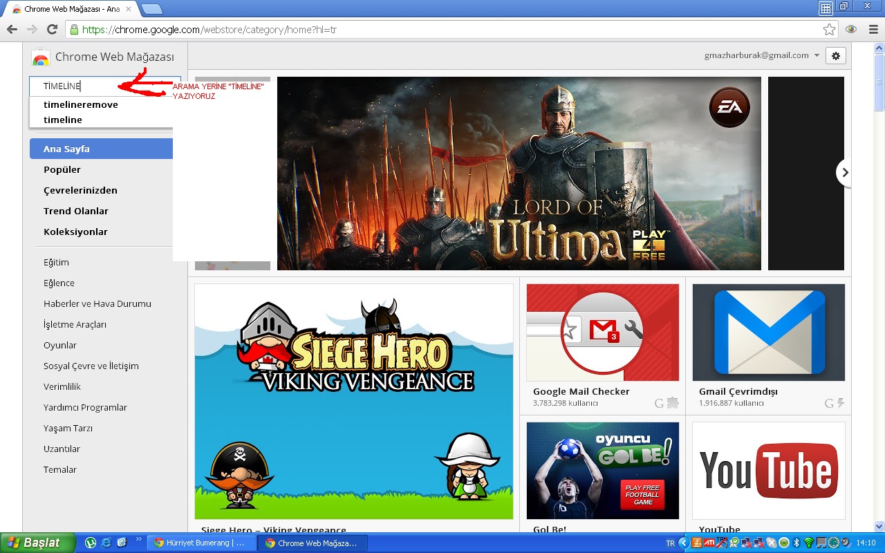The image size is (885, 553).
Task: Click the TR language indicator
Action: 670,543
